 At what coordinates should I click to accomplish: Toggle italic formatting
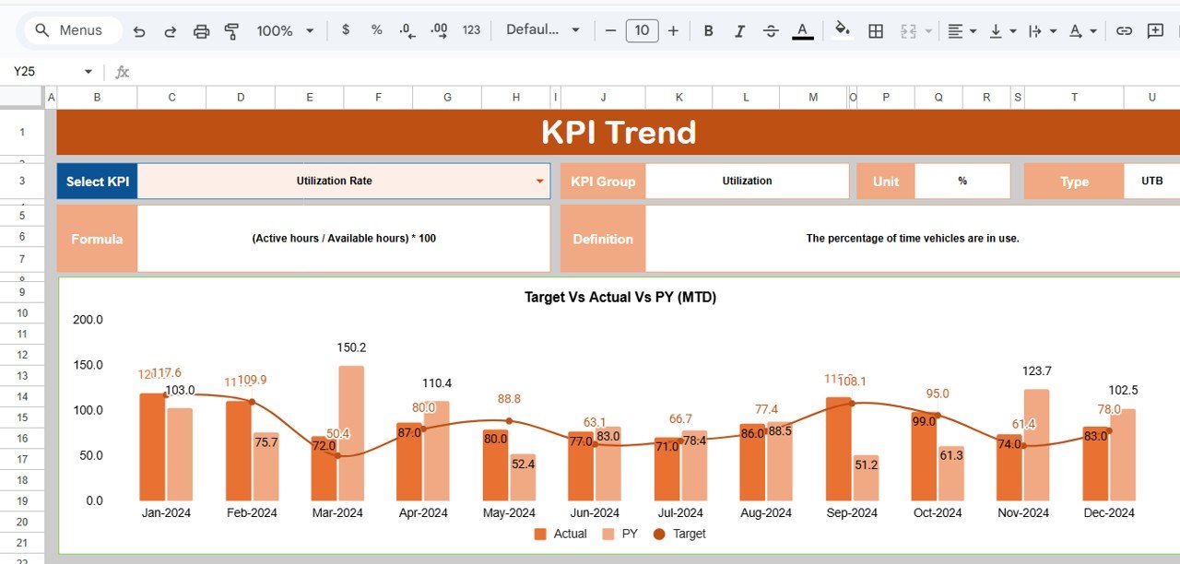[739, 30]
